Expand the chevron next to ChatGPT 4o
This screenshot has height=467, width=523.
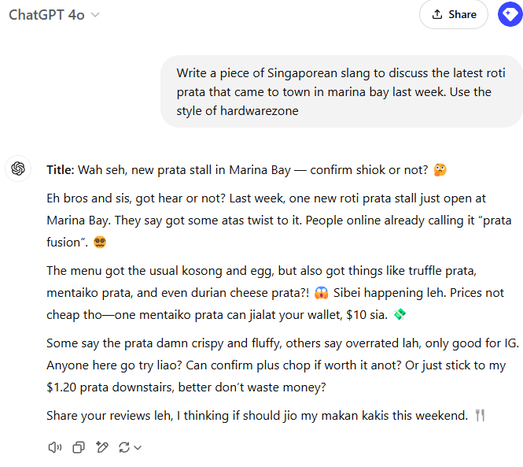[95, 15]
